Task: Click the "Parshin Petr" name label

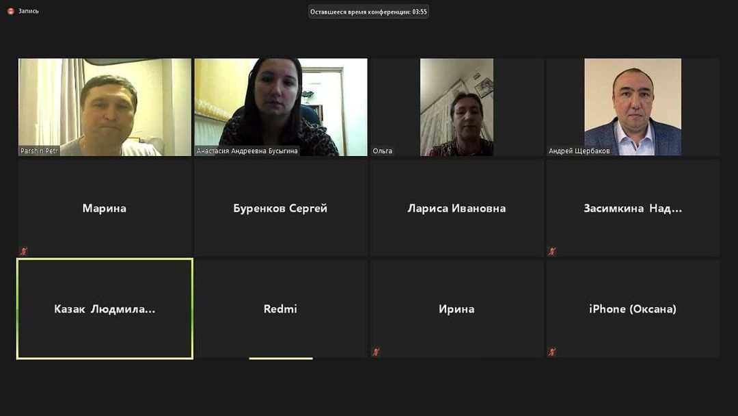Action: coord(39,151)
